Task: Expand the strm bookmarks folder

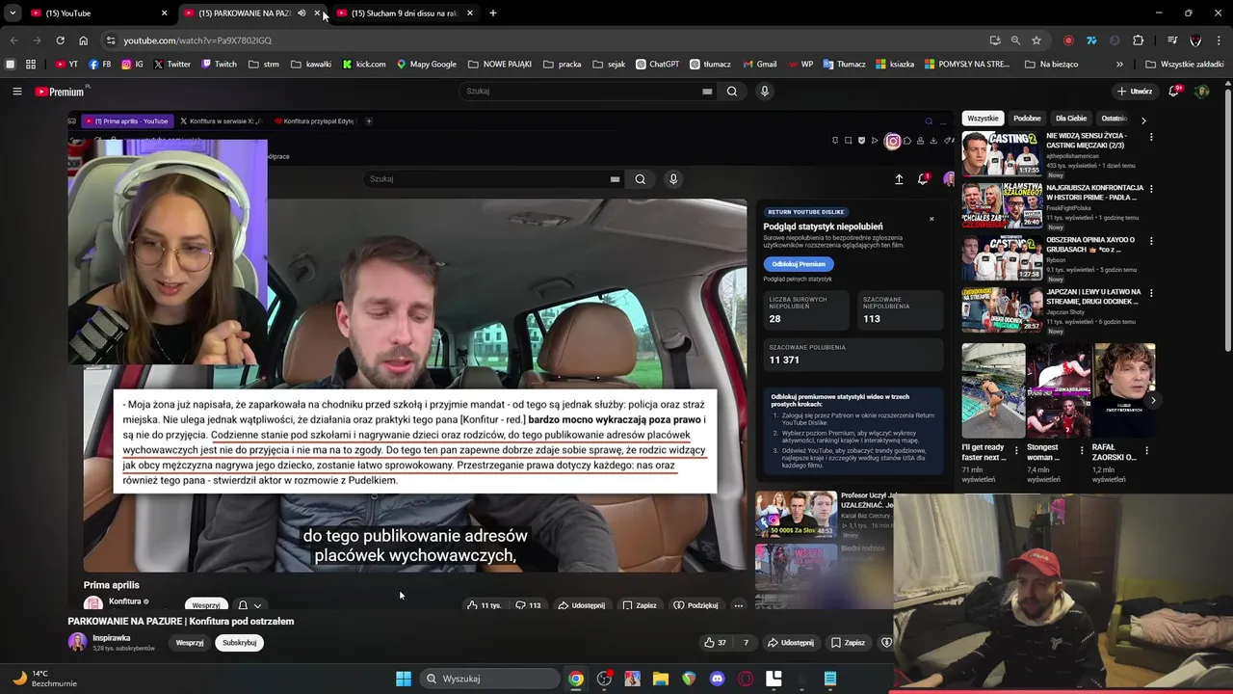Action: (263, 65)
